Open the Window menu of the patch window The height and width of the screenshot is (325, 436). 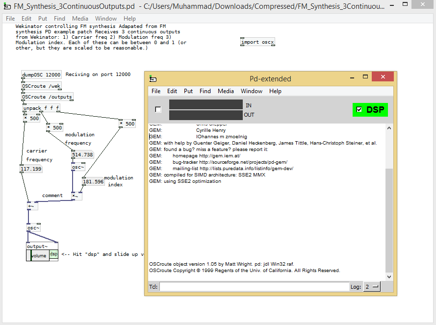[x=106, y=18]
